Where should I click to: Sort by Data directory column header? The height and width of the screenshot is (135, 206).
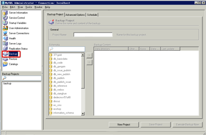click(111, 49)
